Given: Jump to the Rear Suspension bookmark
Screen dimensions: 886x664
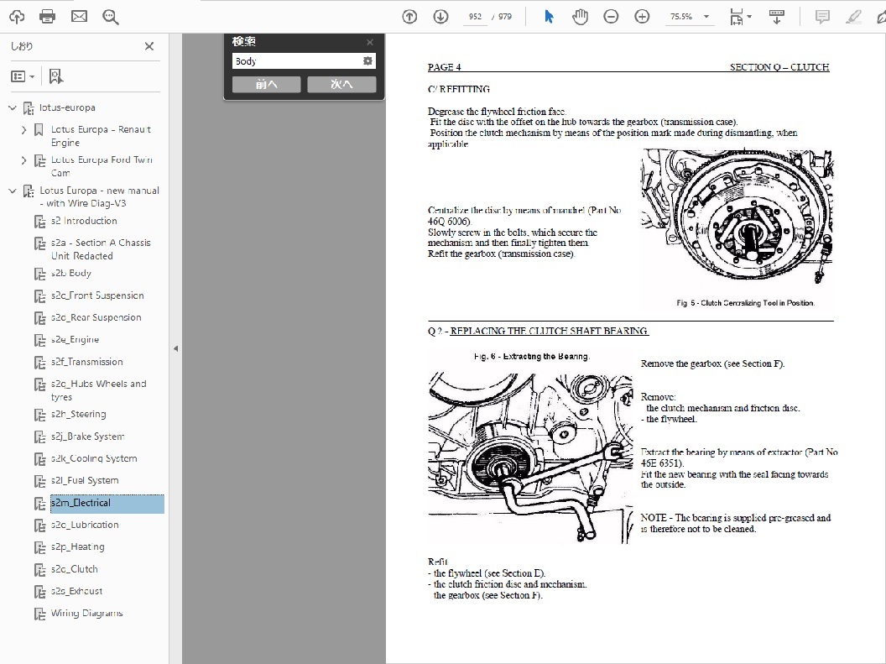Looking at the screenshot, I should pyautogui.click(x=96, y=317).
